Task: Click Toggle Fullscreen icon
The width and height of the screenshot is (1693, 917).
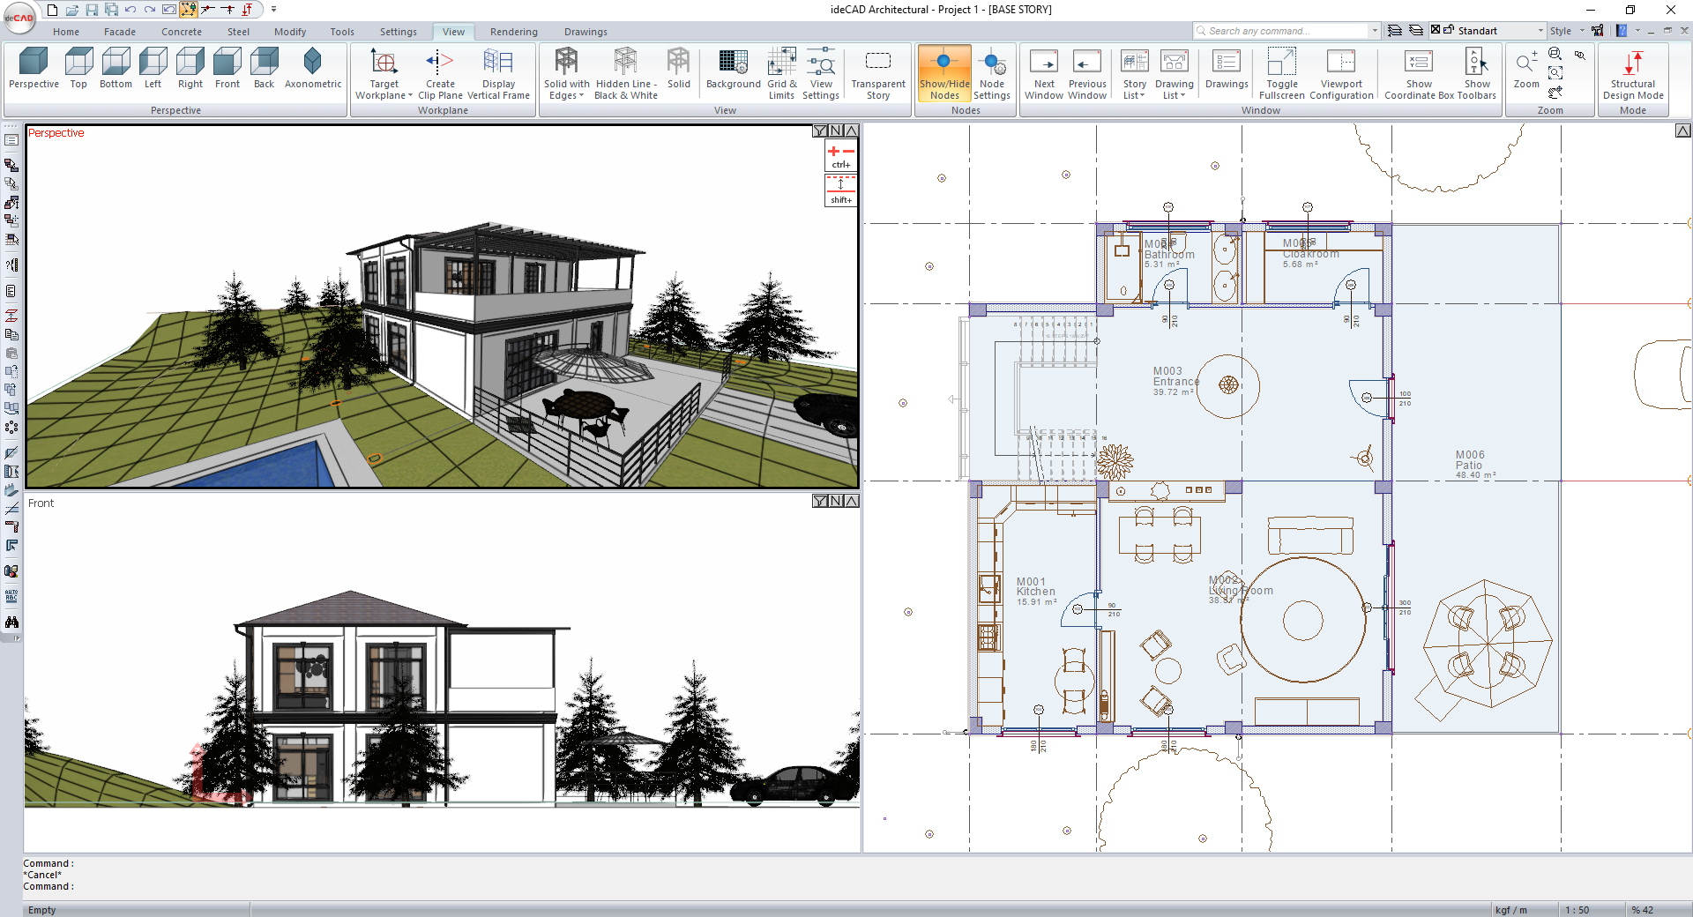Action: [x=1281, y=72]
